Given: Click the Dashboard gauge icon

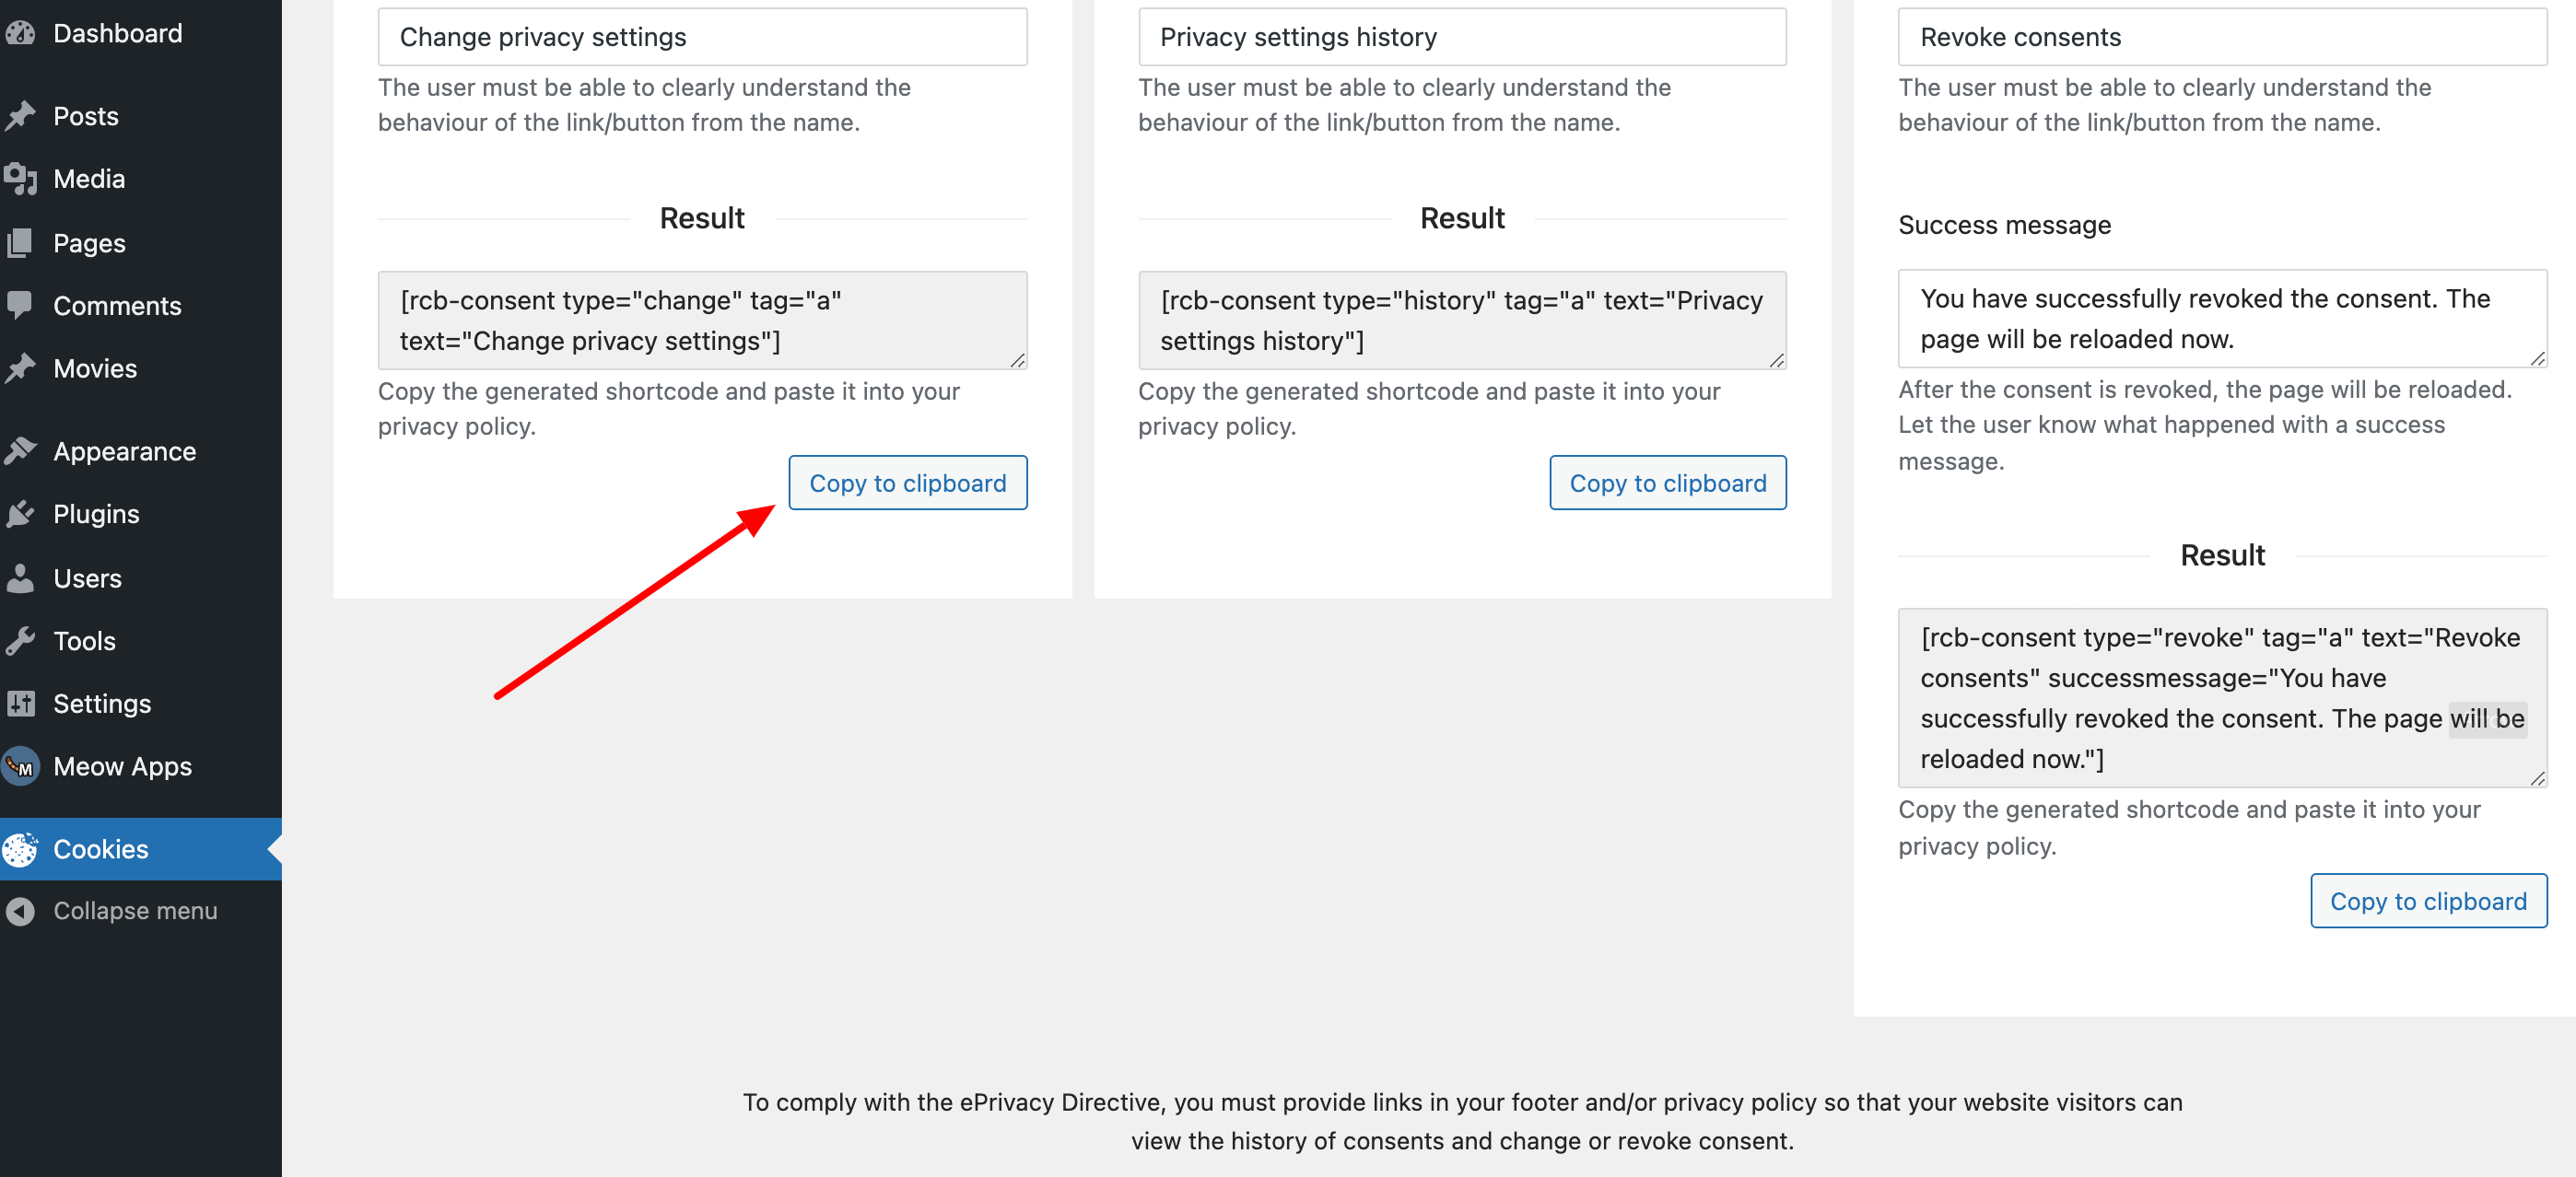Looking at the screenshot, I should [20, 34].
